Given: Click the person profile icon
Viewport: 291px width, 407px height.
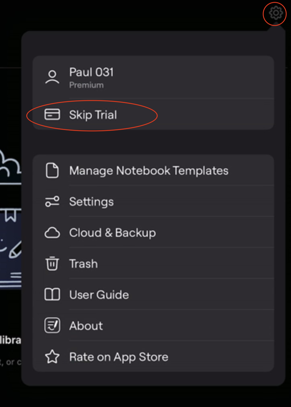Looking at the screenshot, I should click(x=52, y=77).
